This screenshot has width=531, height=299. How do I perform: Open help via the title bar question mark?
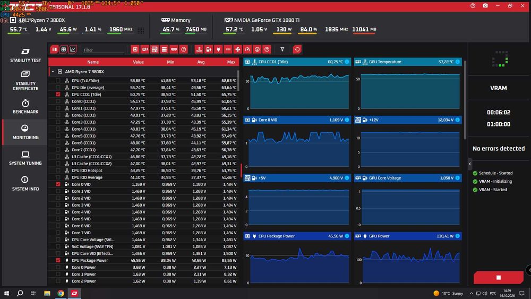click(473, 6)
